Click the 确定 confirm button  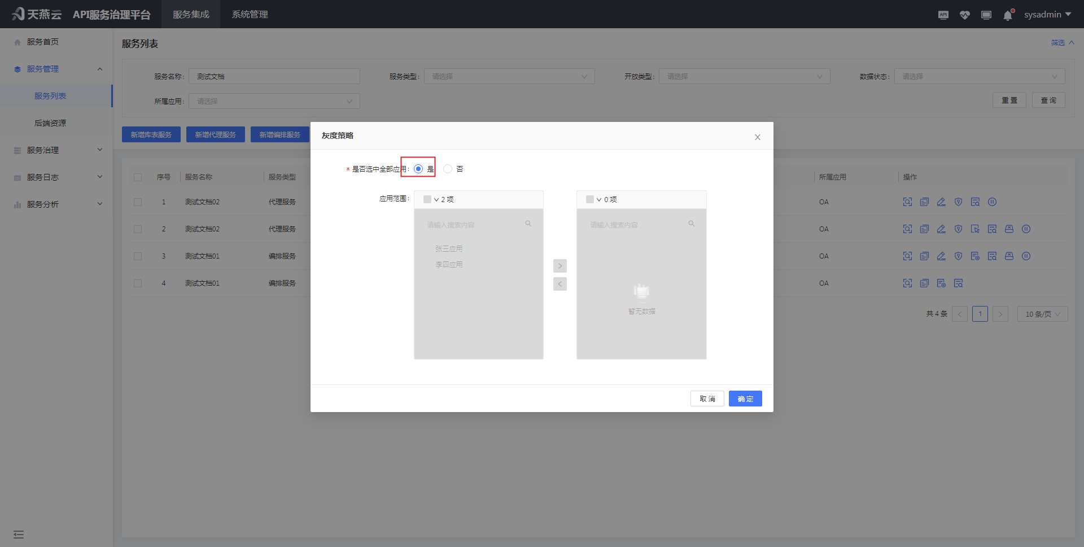(x=745, y=399)
